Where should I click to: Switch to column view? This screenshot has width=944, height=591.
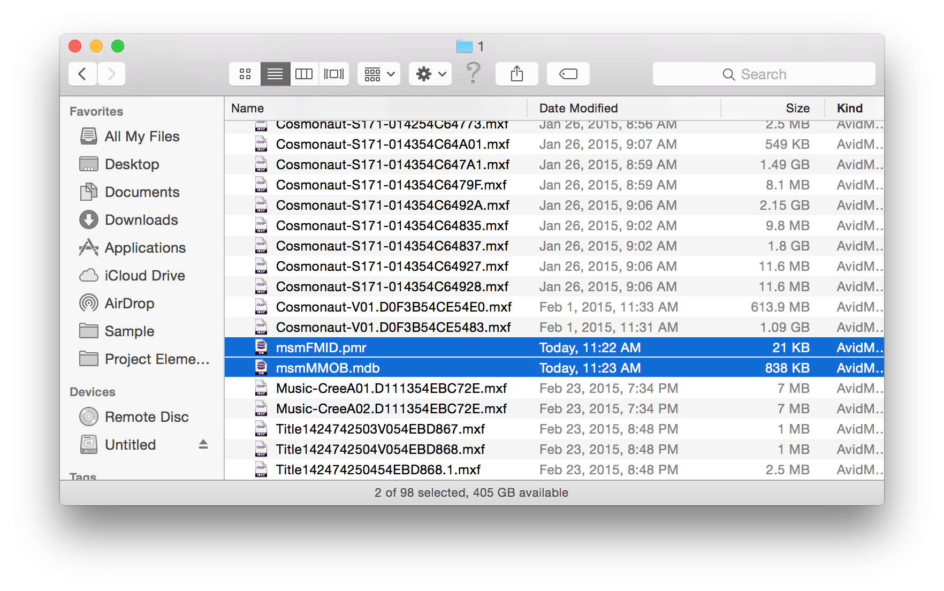[x=304, y=74]
